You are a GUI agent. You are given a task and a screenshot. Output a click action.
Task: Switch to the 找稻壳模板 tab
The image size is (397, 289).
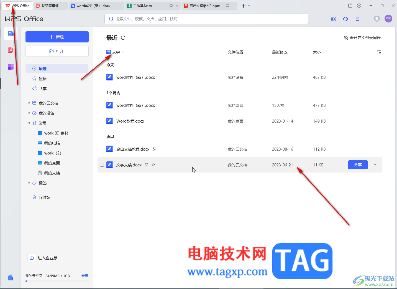51,6
